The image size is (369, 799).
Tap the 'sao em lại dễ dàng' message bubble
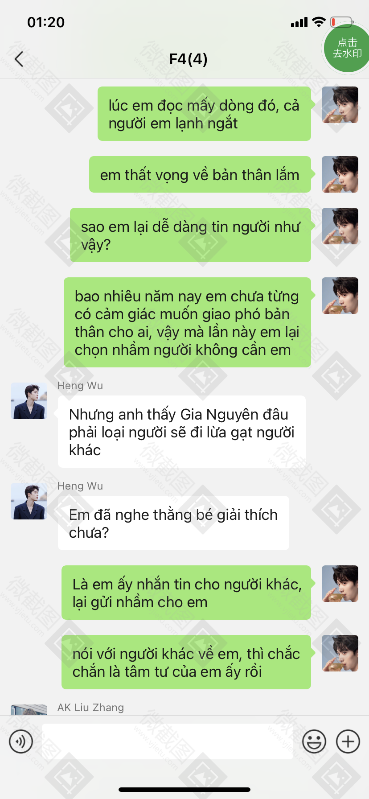tap(190, 235)
